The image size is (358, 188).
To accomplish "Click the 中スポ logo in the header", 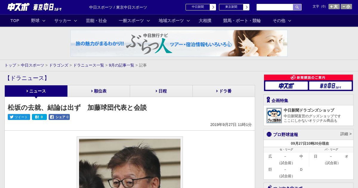I will coord(18,7).
